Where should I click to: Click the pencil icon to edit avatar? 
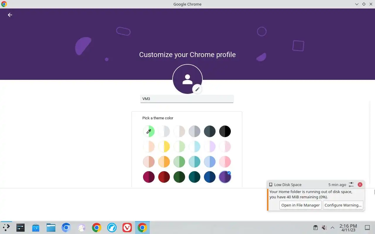click(197, 89)
